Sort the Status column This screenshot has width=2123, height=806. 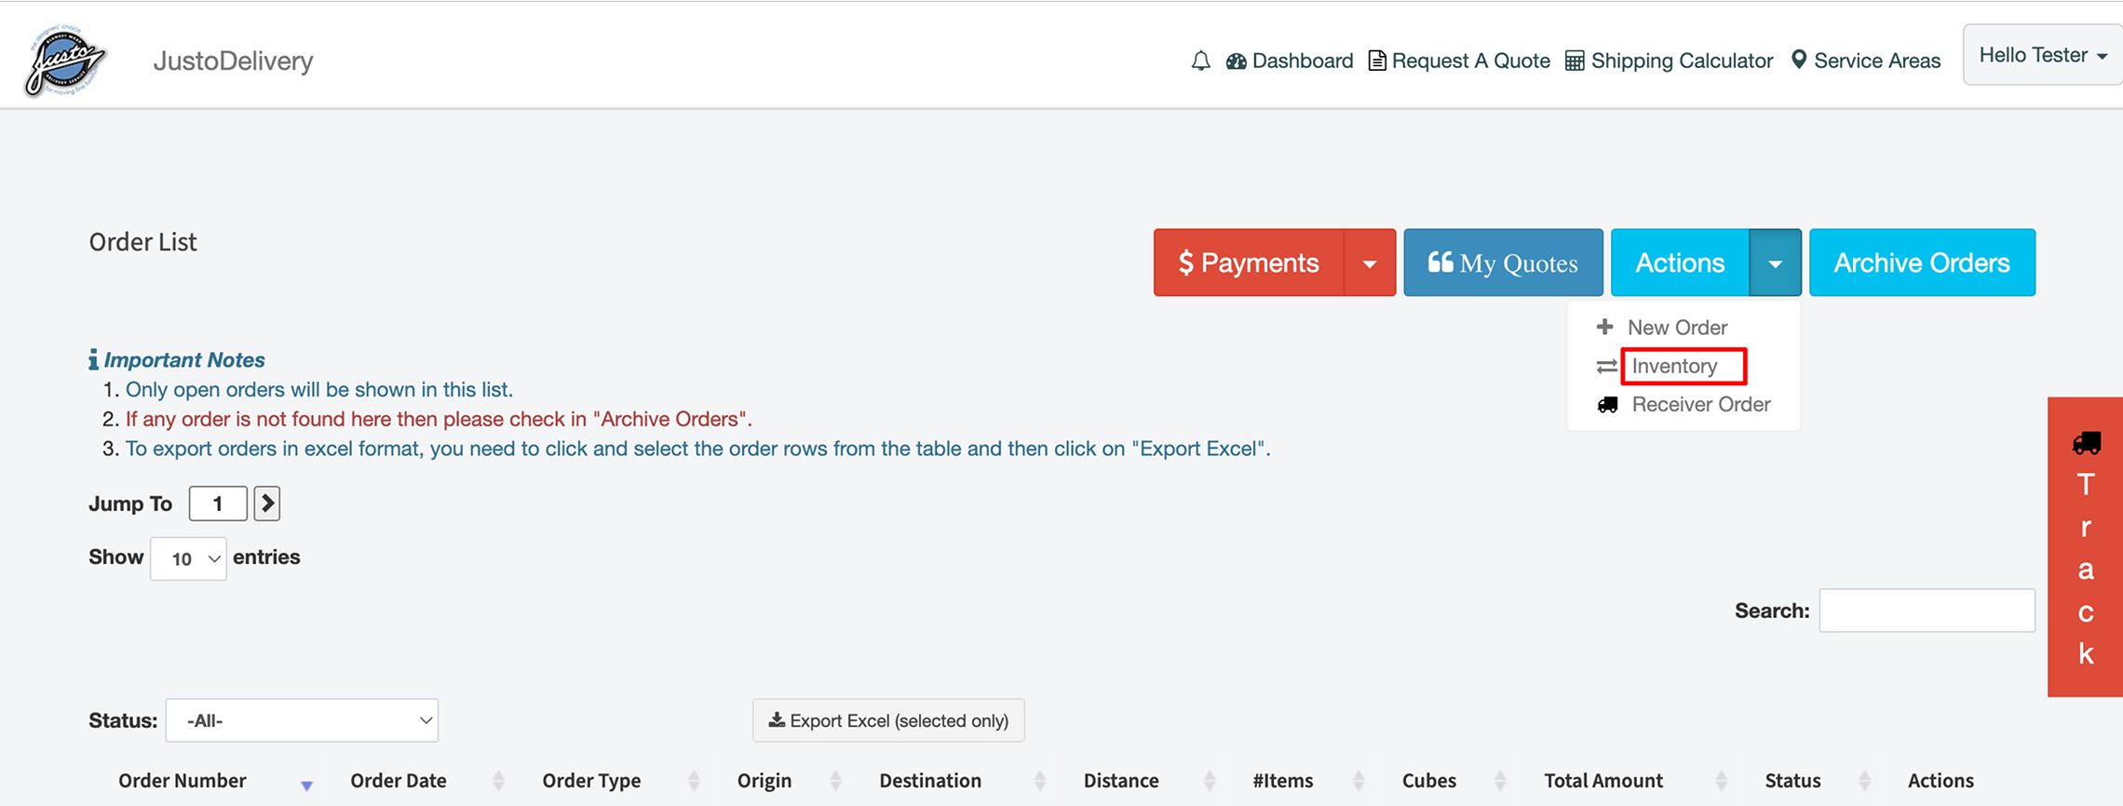click(1864, 781)
